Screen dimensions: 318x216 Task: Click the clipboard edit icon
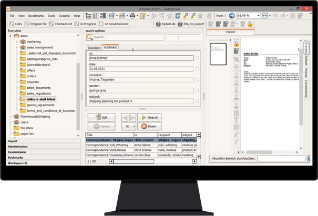(x=142, y=16)
